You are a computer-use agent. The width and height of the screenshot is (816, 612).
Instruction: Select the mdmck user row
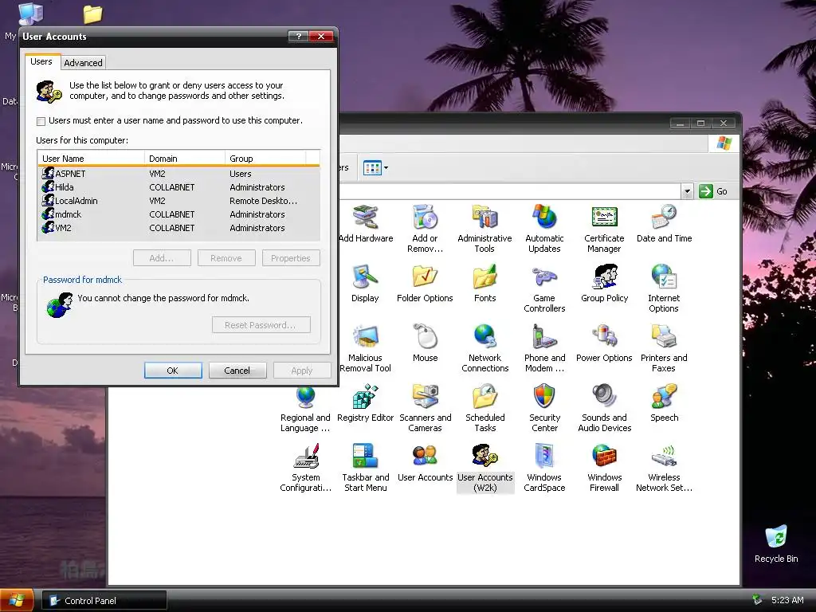pos(178,214)
